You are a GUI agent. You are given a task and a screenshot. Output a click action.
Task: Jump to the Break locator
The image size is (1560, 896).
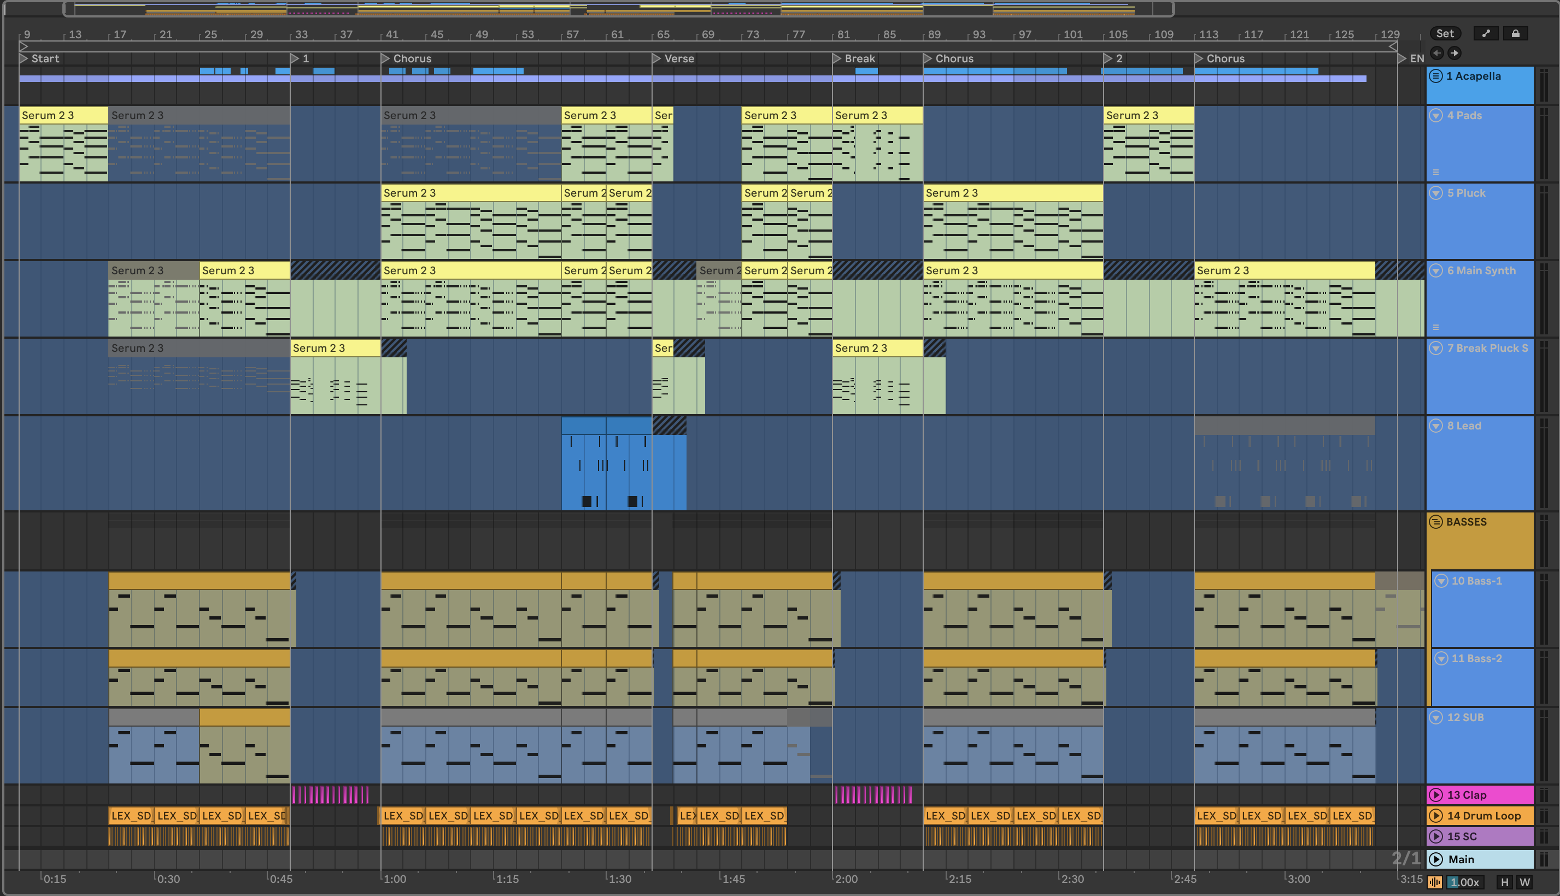coord(837,58)
